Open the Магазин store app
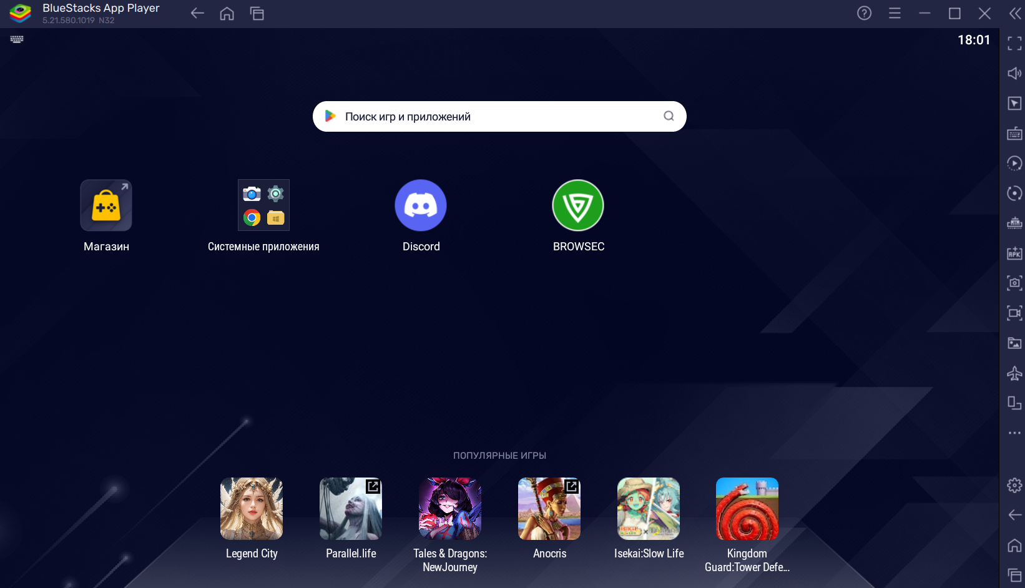 (x=106, y=205)
